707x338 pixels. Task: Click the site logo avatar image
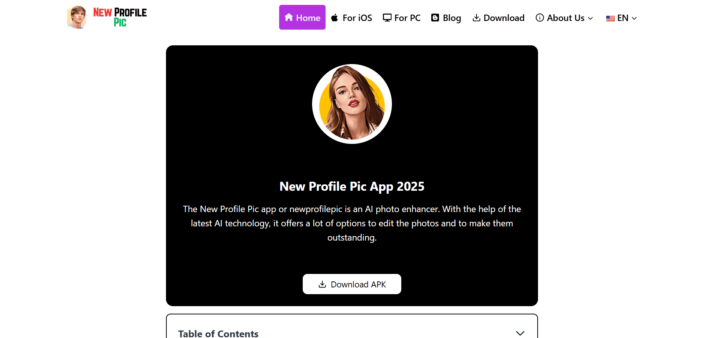(77, 17)
